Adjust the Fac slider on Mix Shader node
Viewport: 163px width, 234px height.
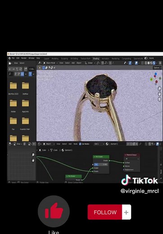click(x=101, y=165)
